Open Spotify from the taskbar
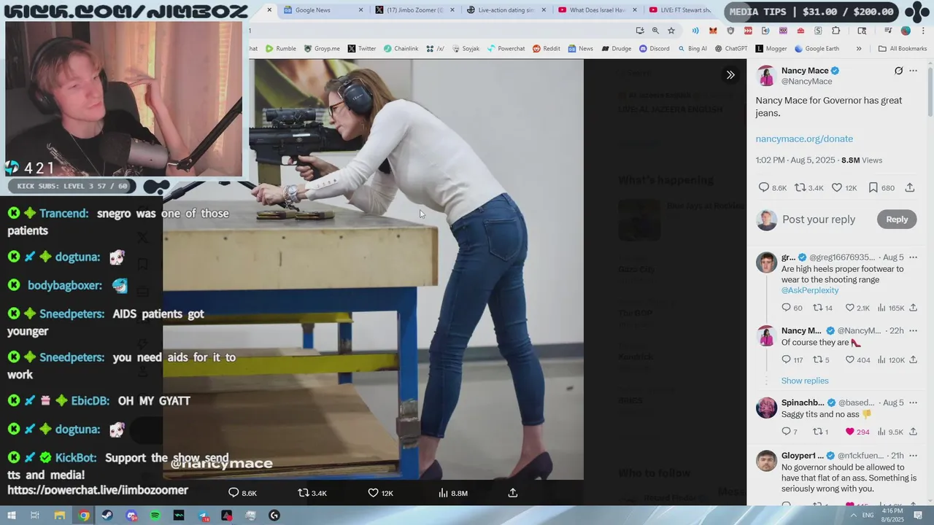934x525 pixels. click(155, 516)
